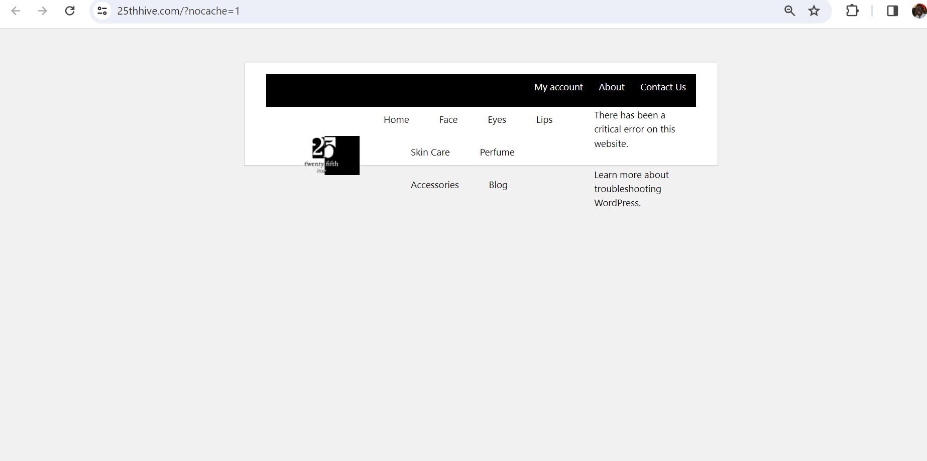Open the Perfume menu item
927x461 pixels.
(x=497, y=152)
